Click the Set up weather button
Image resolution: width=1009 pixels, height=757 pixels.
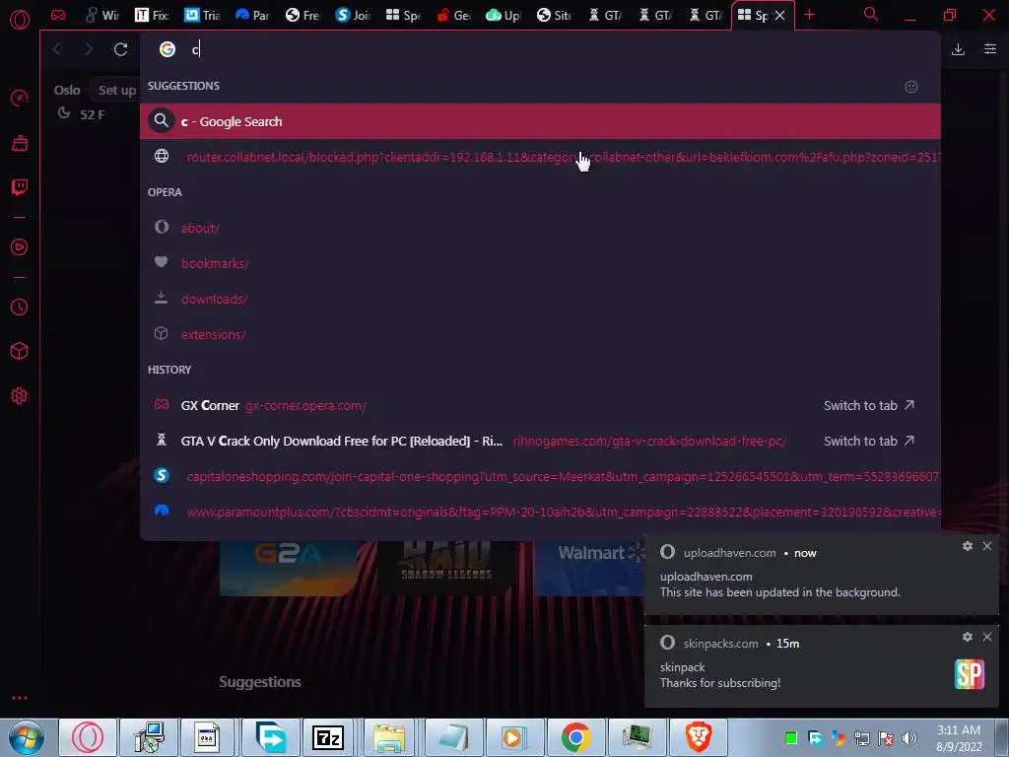tap(114, 90)
